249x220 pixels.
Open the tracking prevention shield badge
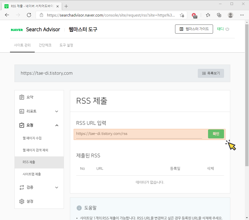coord(195,15)
